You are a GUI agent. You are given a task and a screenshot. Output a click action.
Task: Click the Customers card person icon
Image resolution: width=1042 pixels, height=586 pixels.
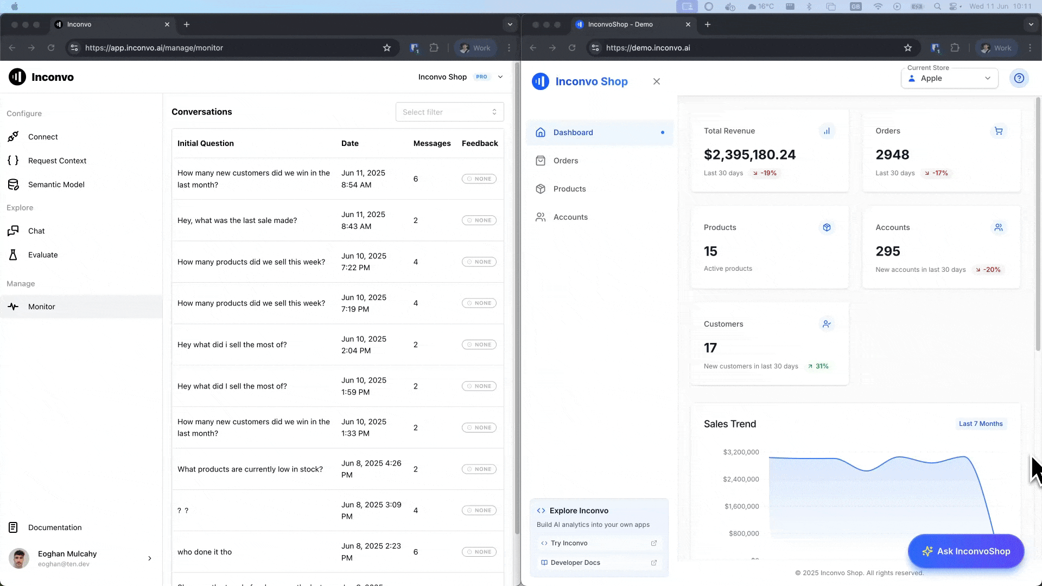[827, 324]
